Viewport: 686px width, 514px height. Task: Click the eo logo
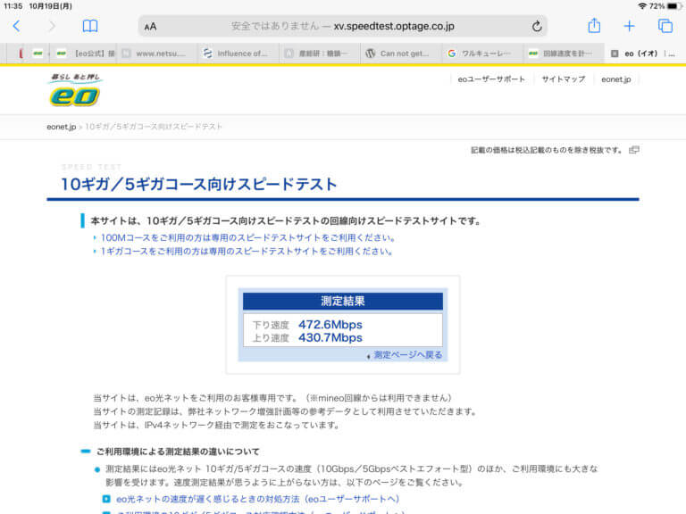tap(75, 90)
